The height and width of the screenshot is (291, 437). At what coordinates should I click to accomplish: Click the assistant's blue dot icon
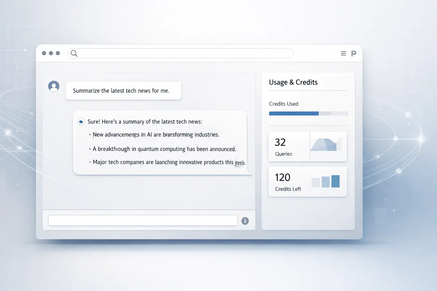[81, 121]
